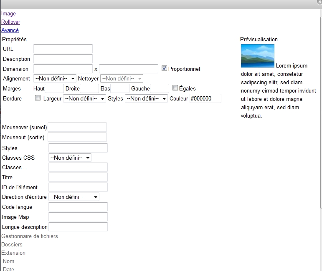Close the image dialog window

[319, 2]
